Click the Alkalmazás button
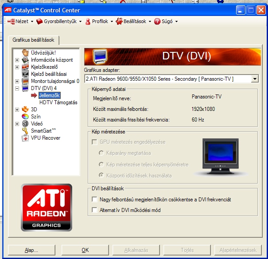 (136, 250)
